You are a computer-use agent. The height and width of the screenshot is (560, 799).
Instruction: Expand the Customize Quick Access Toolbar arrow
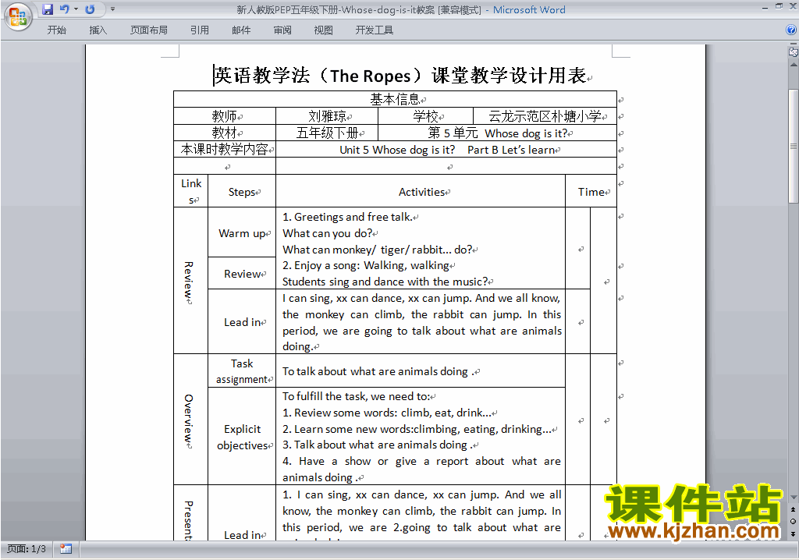[x=112, y=9]
